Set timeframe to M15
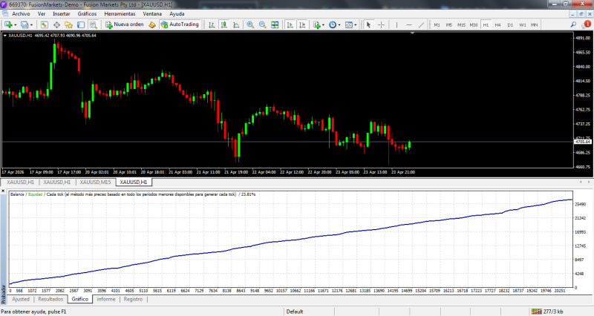Image resolution: width=594 pixels, height=316 pixels. point(461,24)
